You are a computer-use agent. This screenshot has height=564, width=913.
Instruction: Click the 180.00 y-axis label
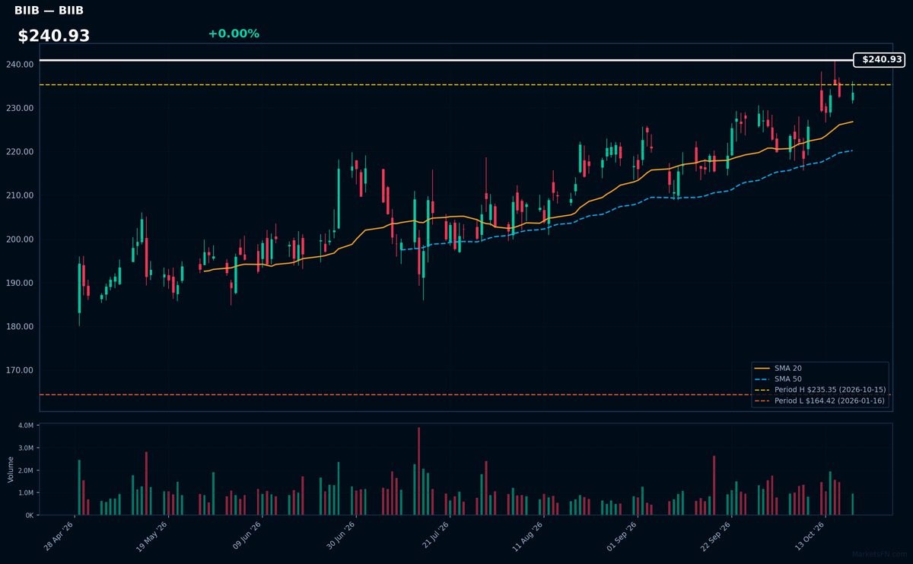coord(21,327)
